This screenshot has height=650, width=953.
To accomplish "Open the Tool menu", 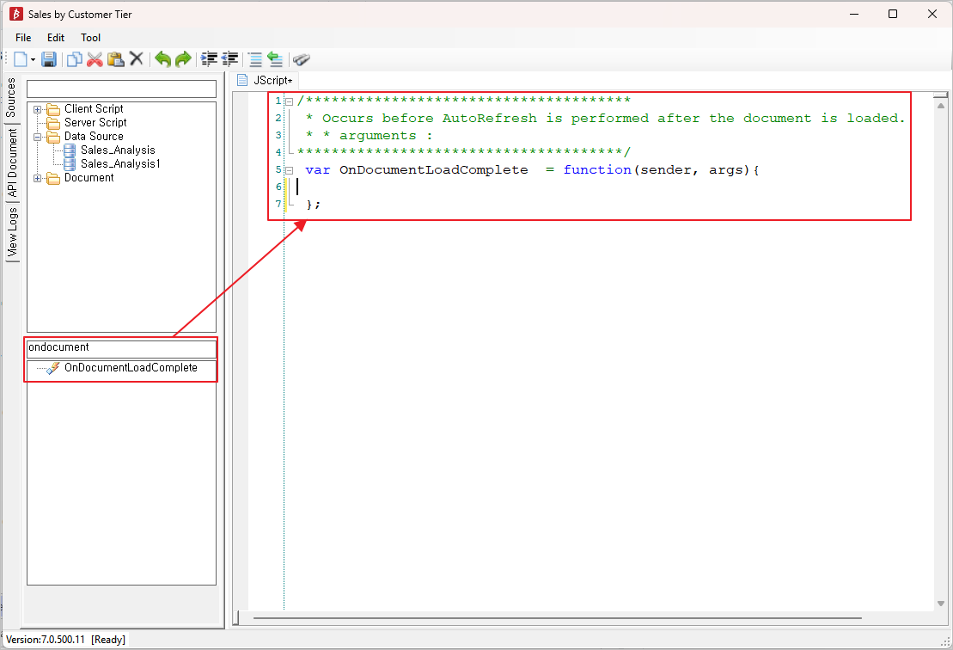I will pyautogui.click(x=90, y=38).
